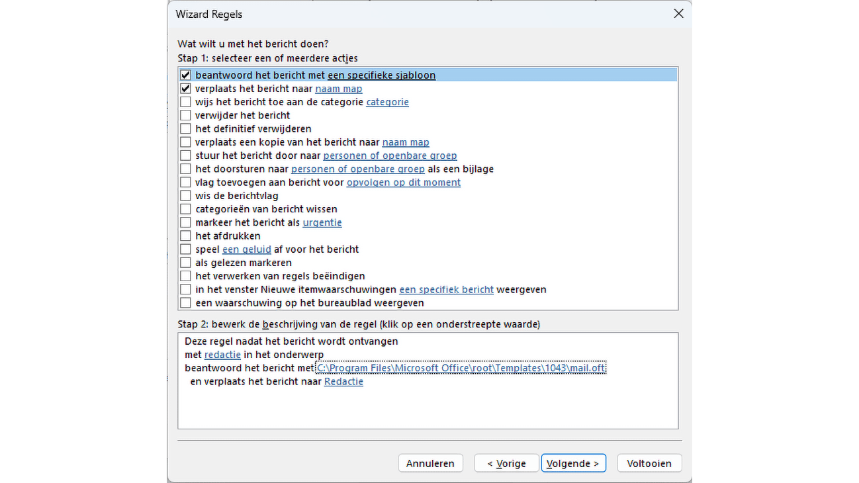The height and width of the screenshot is (483, 859).
Task: Tick the 'het afdrukken' checkbox
Action: tap(185, 236)
